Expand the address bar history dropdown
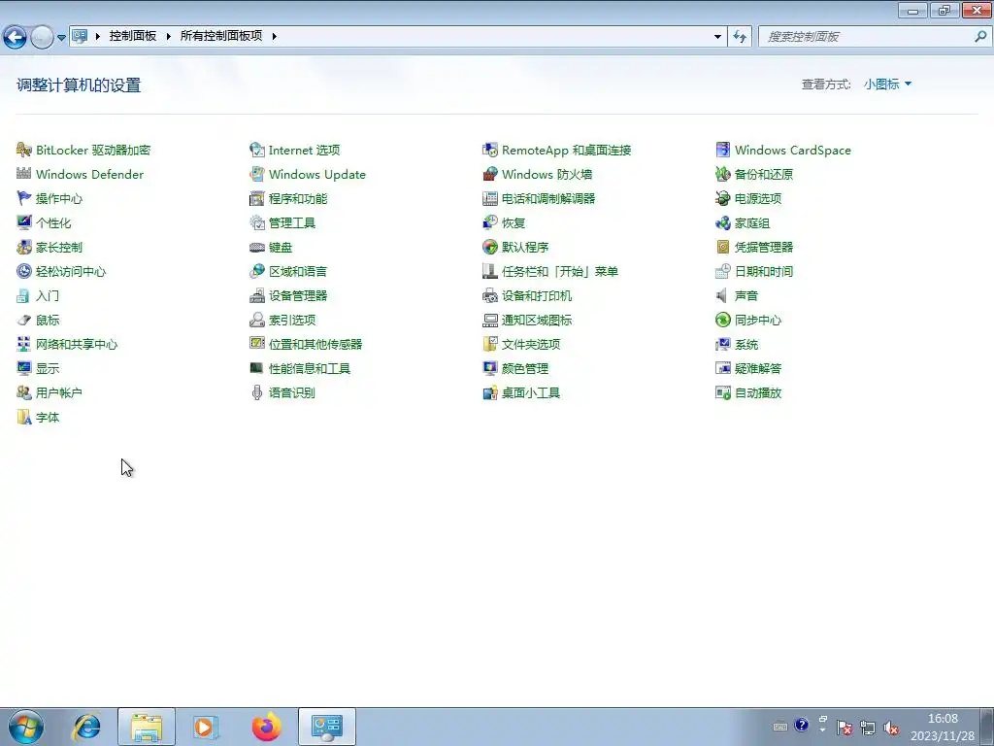 [717, 37]
